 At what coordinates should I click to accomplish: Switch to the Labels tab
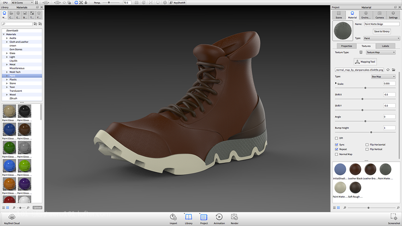(385, 46)
